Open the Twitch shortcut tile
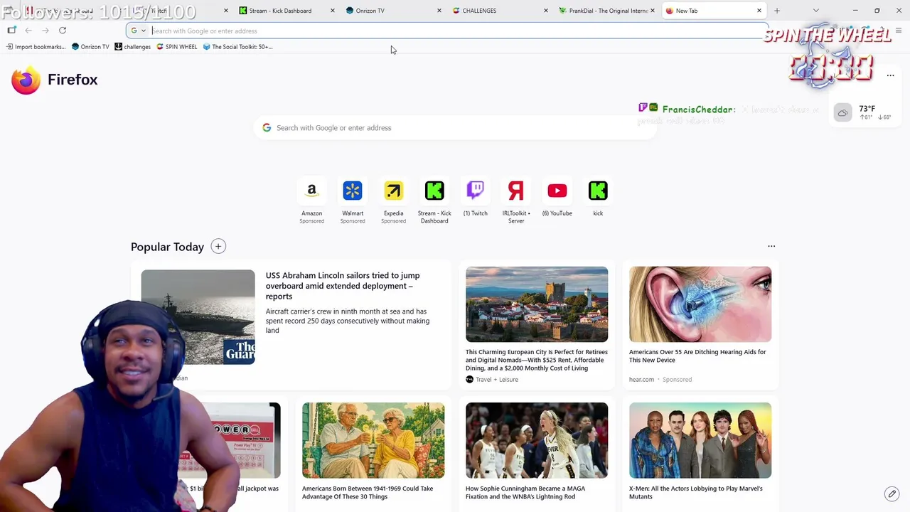This screenshot has height=512, width=910. (x=476, y=198)
